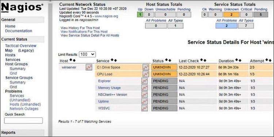Open the Limit Results dropdown
Viewport: 274px width, 137px height.
click(87, 54)
